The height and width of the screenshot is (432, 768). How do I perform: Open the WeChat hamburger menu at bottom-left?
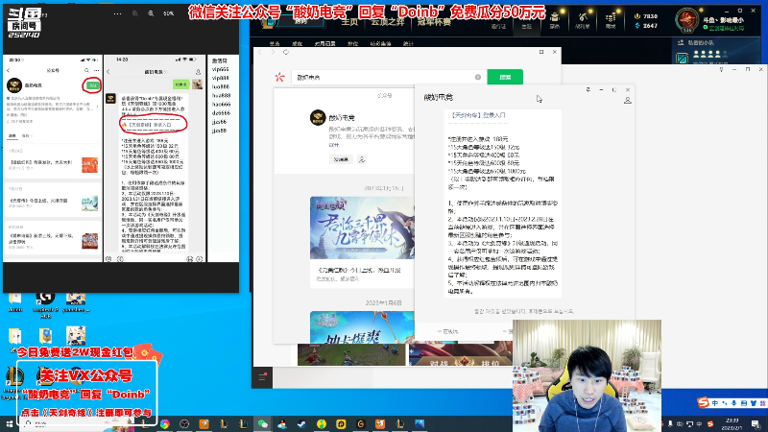[262, 377]
